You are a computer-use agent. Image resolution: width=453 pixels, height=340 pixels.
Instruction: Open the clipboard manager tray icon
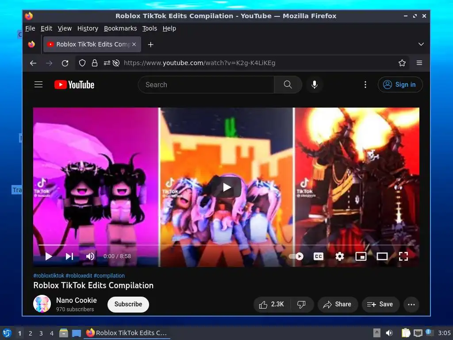[x=406, y=333]
